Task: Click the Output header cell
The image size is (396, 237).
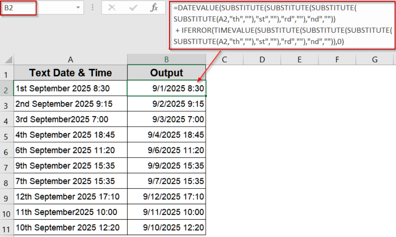Action: [166, 73]
